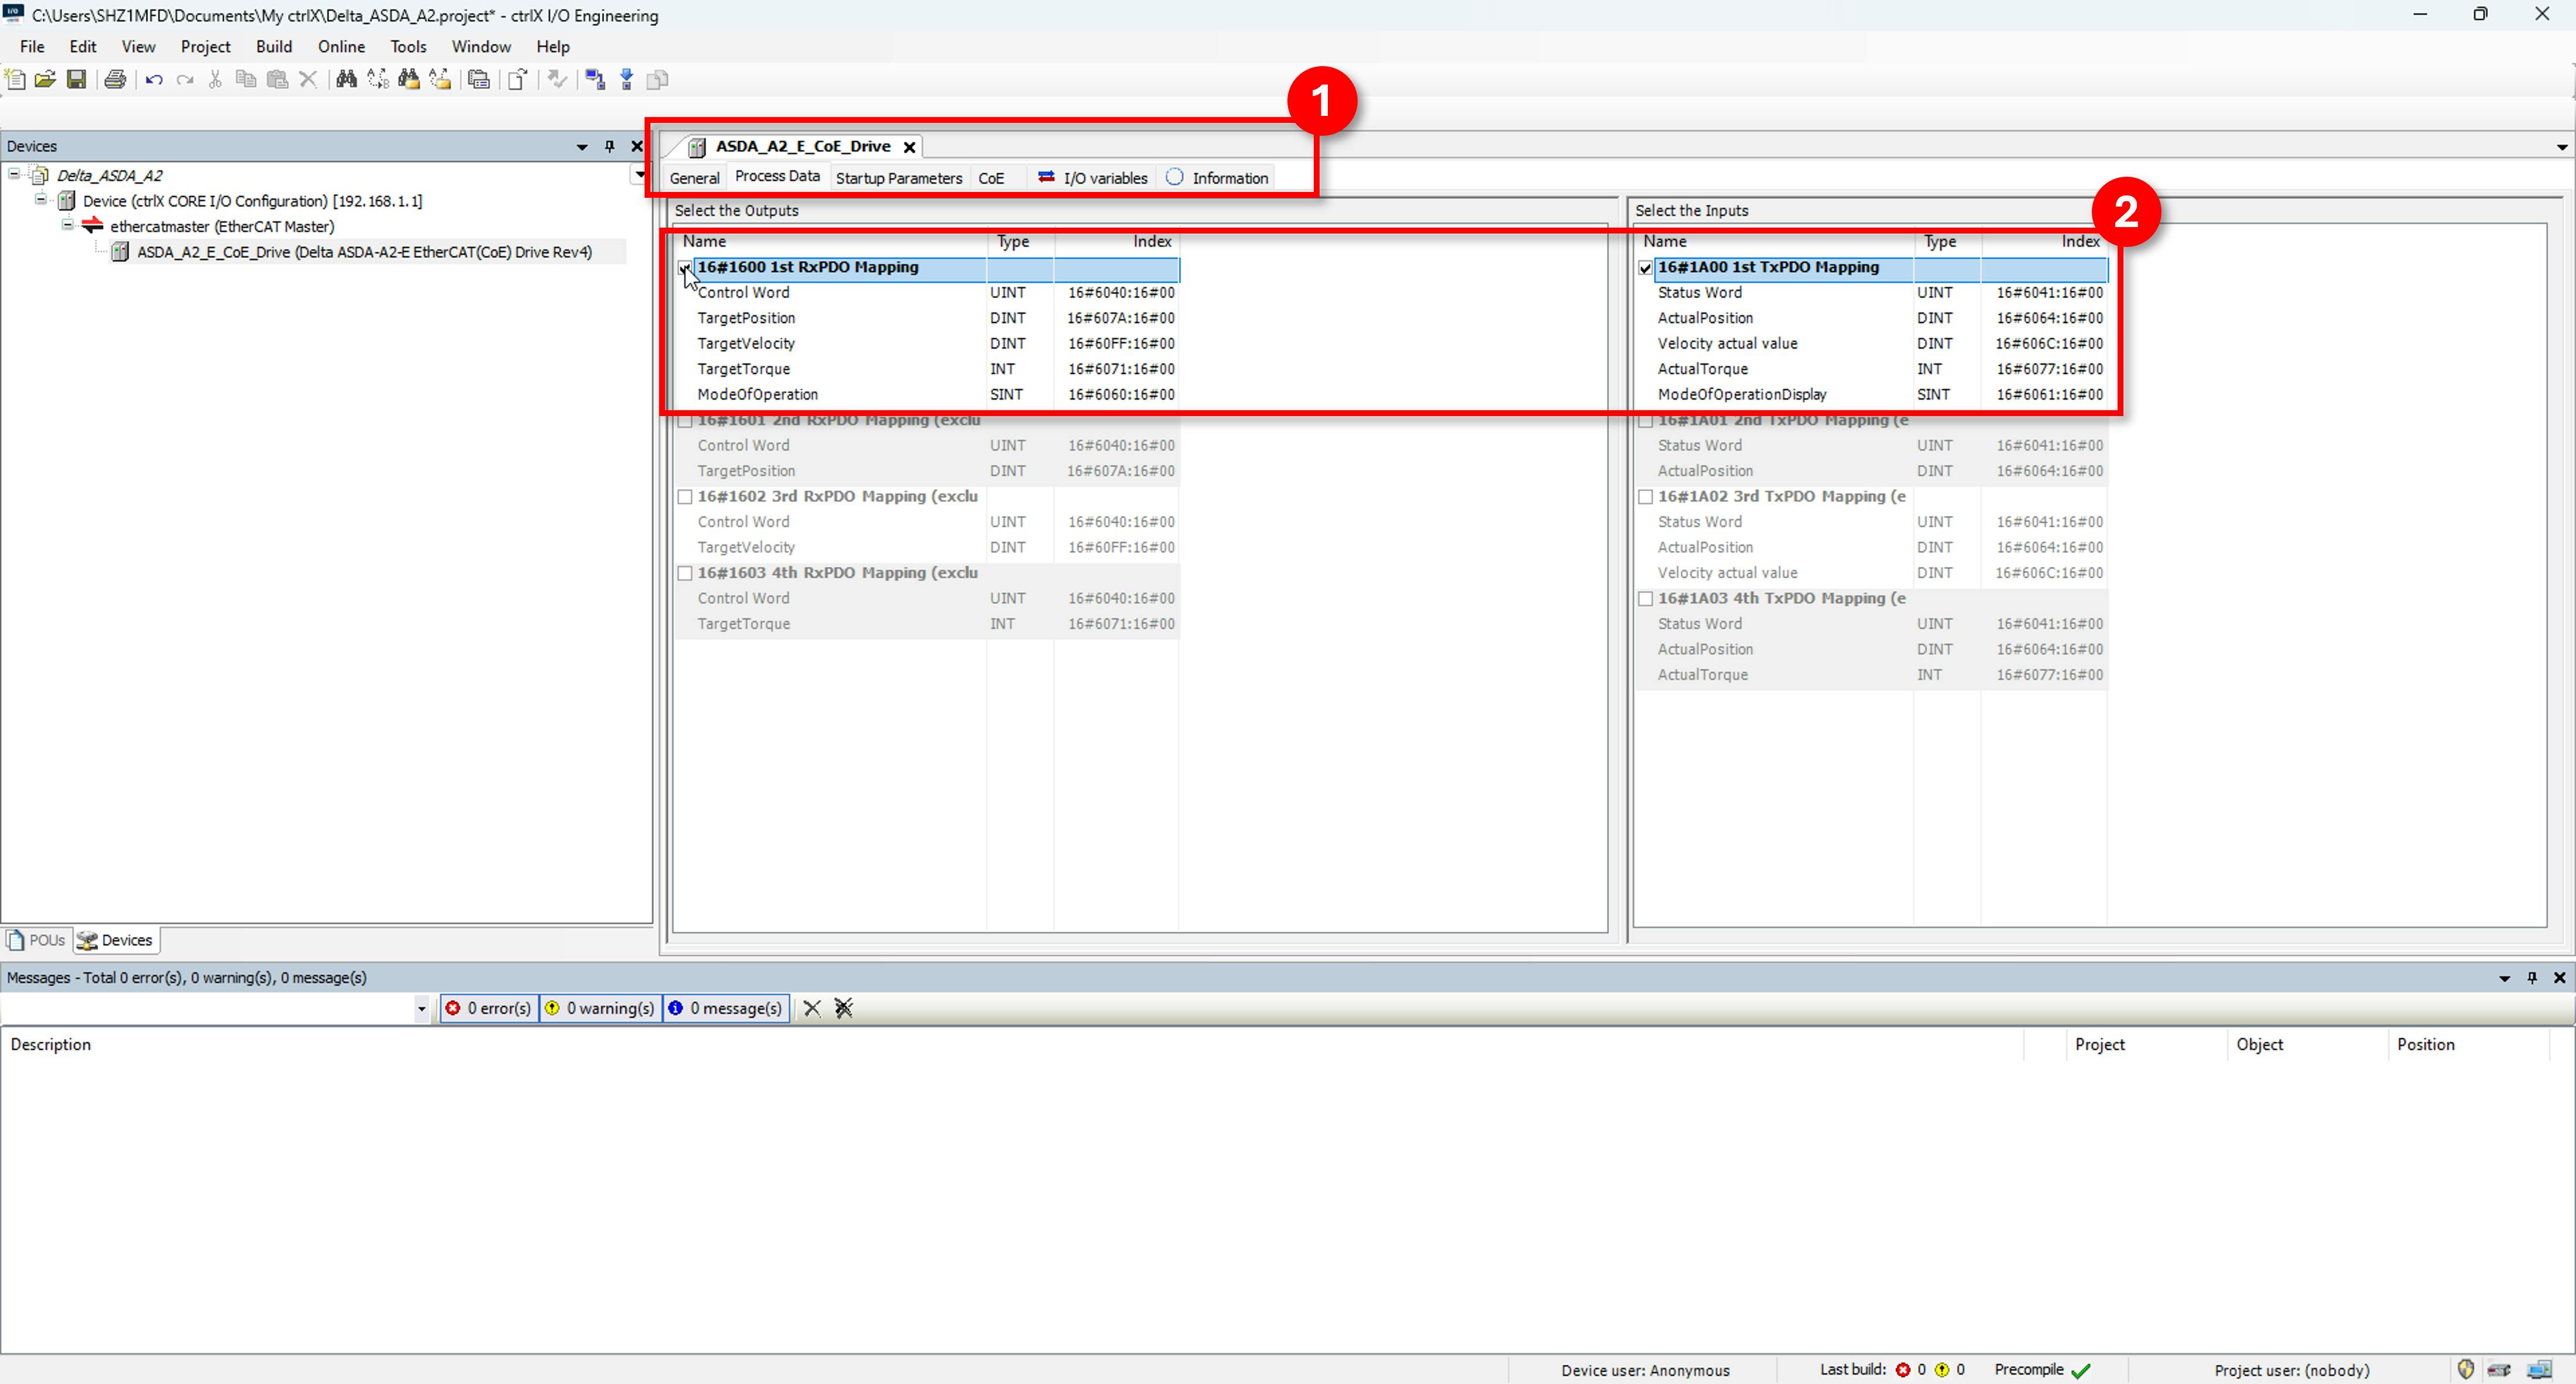Pin the Devices panel
Screen dimensions: 2576x1384
coord(610,146)
